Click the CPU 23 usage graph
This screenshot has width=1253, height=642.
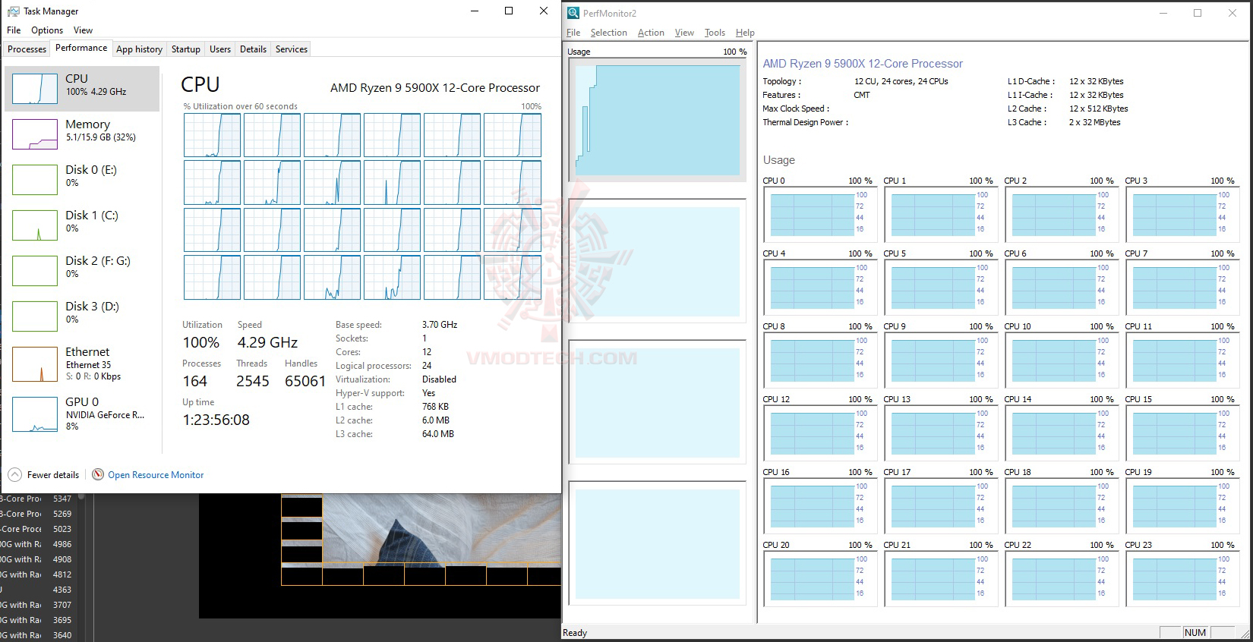coord(1182,578)
